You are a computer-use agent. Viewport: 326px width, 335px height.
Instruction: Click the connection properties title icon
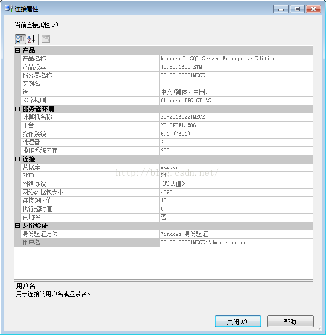pyautogui.click(x=9, y=9)
